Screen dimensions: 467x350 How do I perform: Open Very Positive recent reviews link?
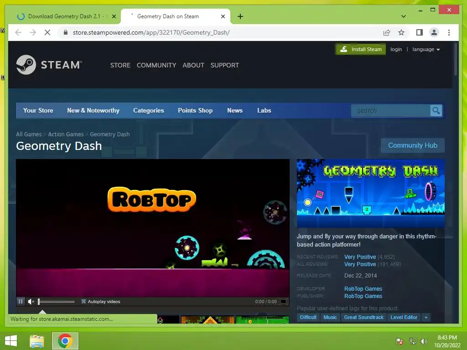click(360, 257)
